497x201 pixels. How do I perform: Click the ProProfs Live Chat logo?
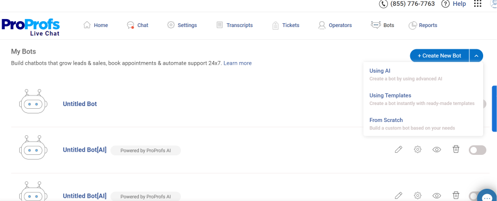point(30,27)
